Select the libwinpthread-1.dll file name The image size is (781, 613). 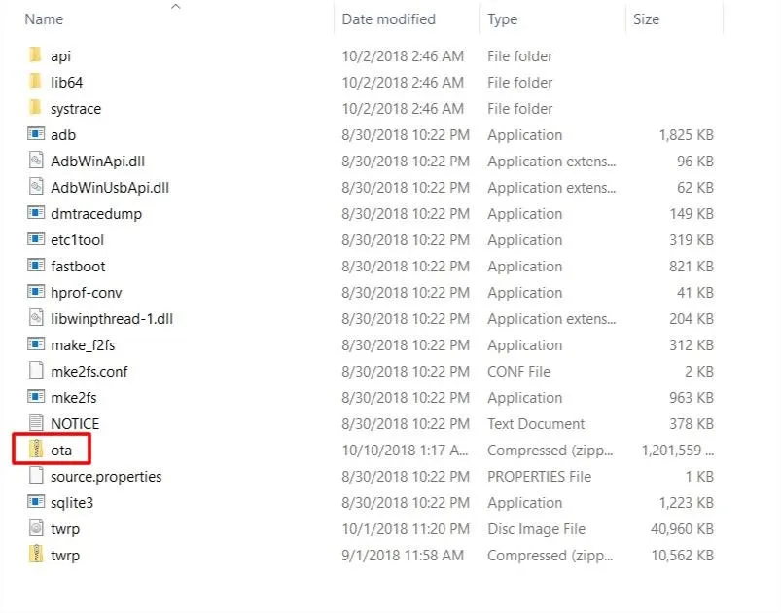tap(112, 319)
